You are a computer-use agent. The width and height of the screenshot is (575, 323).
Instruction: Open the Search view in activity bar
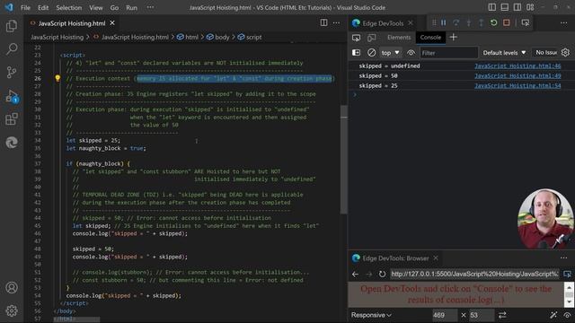(x=12, y=49)
